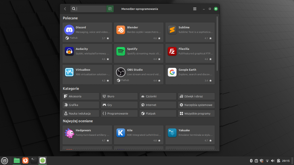Click the window scrollbar handle

217,44
